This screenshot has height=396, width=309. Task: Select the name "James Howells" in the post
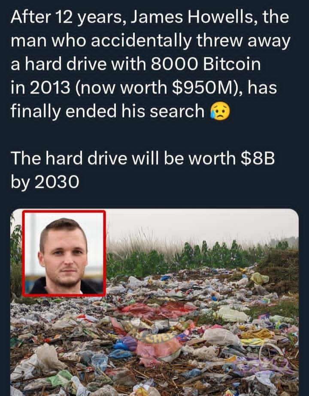[193, 18]
